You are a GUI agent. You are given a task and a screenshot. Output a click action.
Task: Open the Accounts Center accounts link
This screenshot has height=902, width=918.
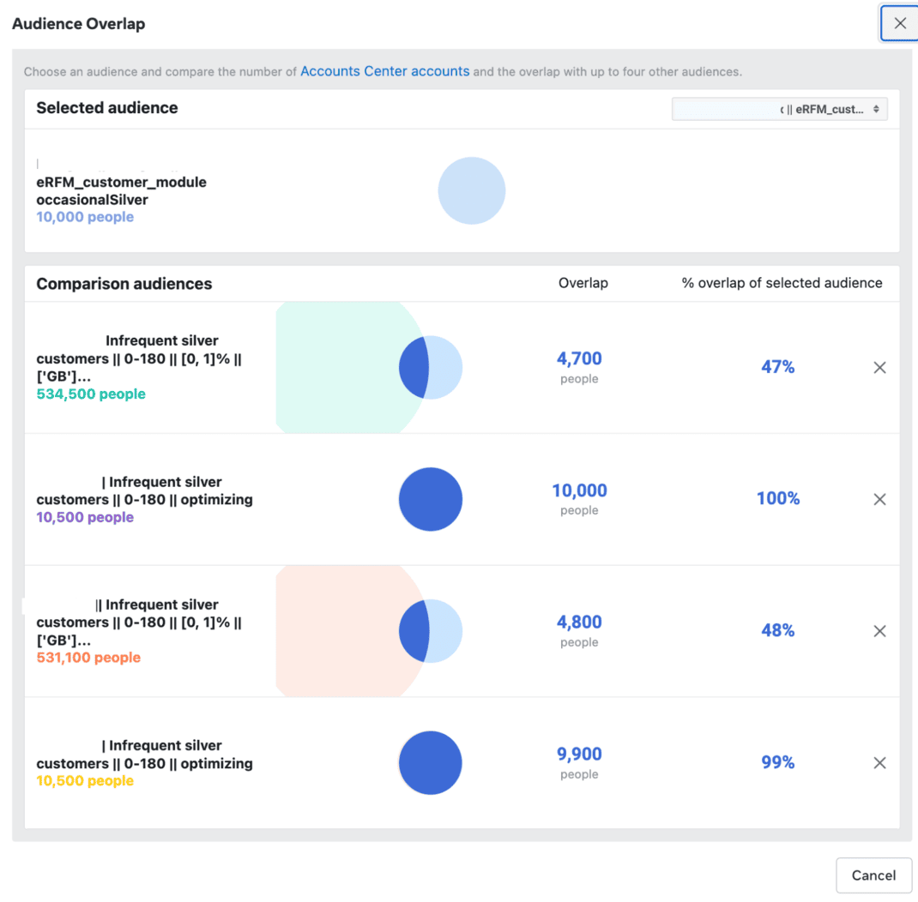(x=384, y=71)
